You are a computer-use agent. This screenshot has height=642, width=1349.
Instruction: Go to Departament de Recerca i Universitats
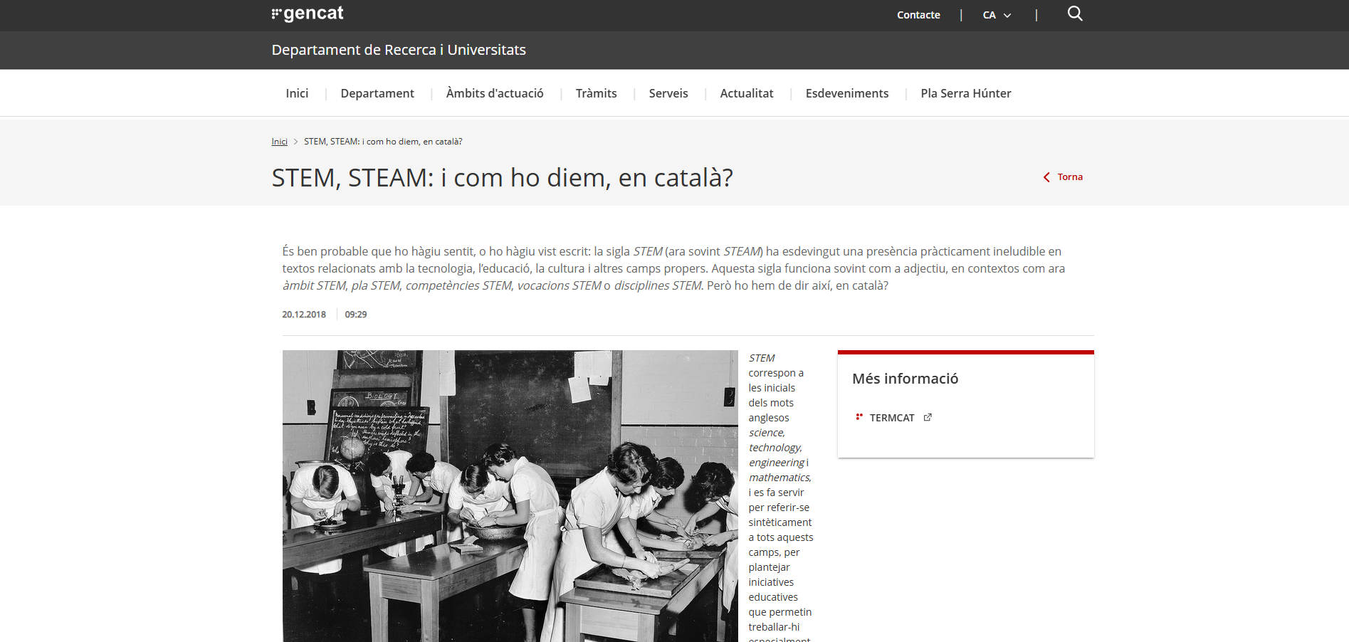399,50
